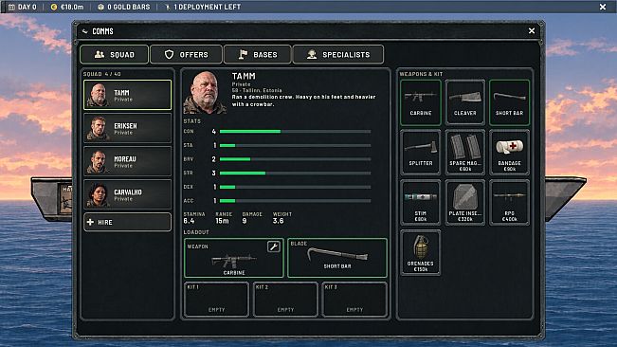
Task: Select the Cleaver weapon item
Action: 464,102
